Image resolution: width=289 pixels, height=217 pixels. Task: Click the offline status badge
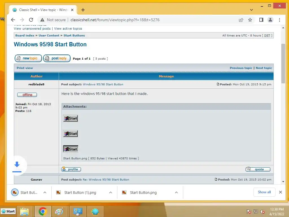pyautogui.click(x=27, y=95)
